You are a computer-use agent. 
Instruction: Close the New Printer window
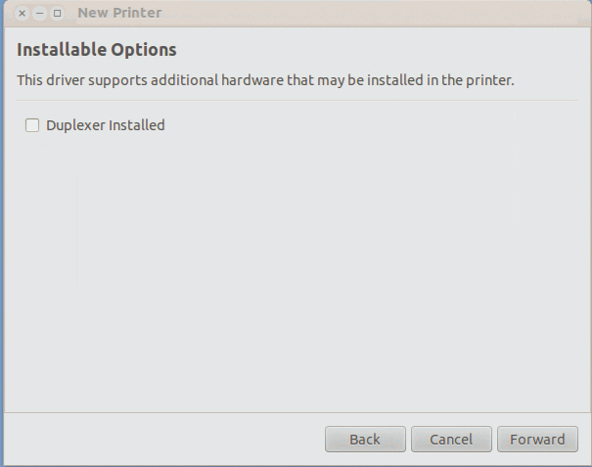[x=23, y=14]
